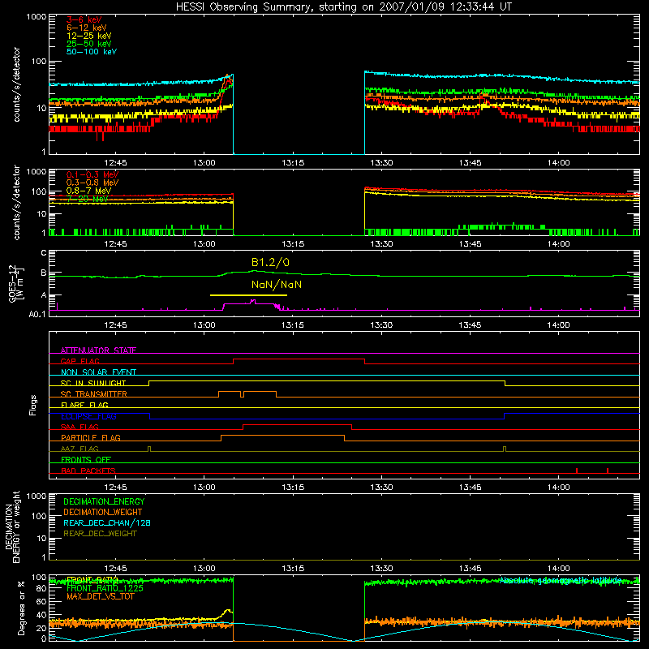Image resolution: width=649 pixels, height=649 pixels.
Task: Click the Absolute geomagnetic latitude label
Action: (x=561, y=580)
